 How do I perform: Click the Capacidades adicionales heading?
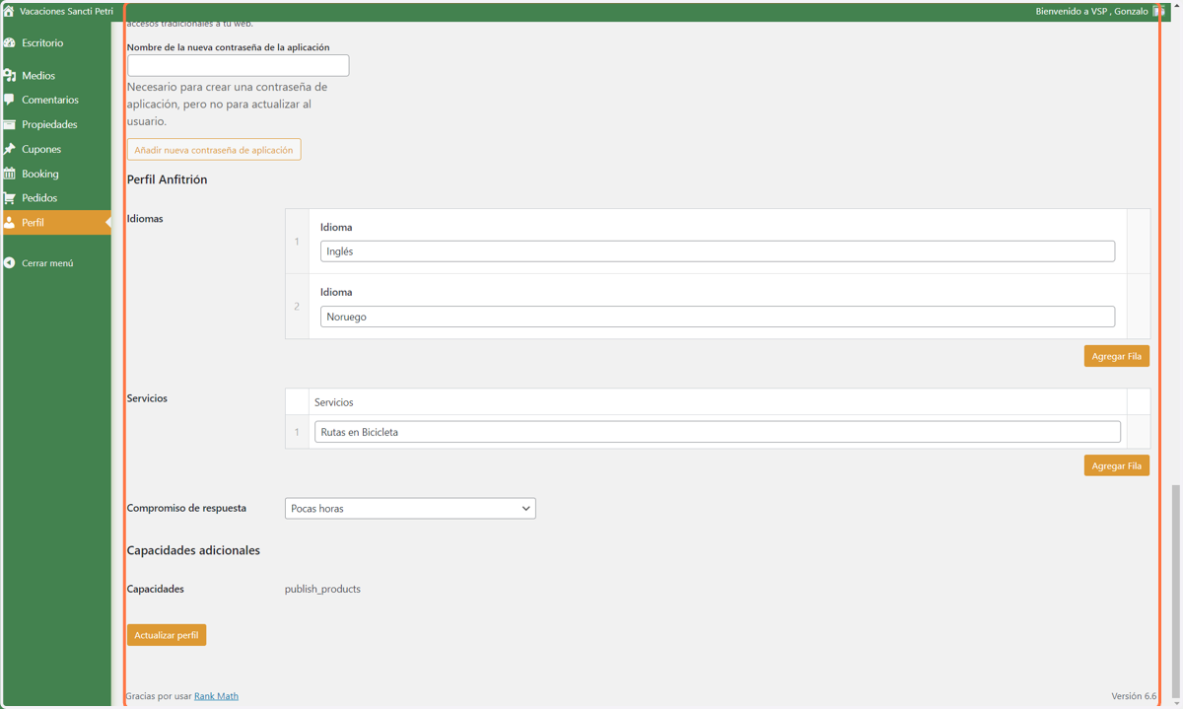point(193,550)
